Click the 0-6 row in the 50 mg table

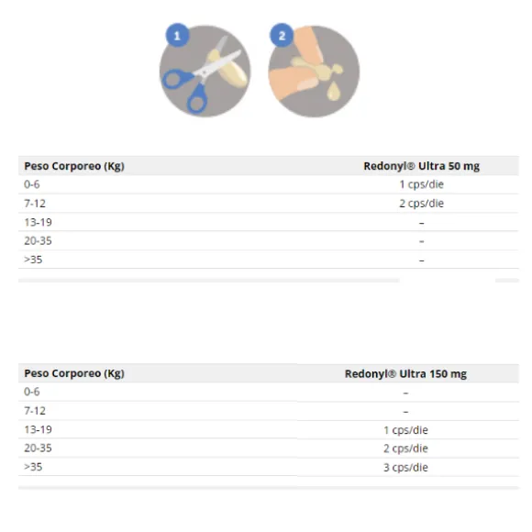(x=269, y=184)
